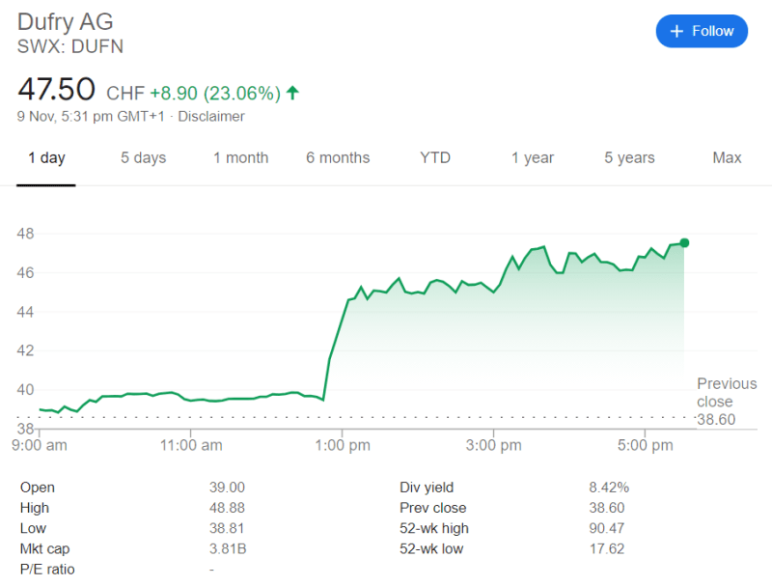772x586 pixels.
Task: Switch to the 1 year tab
Action: pyautogui.click(x=533, y=158)
